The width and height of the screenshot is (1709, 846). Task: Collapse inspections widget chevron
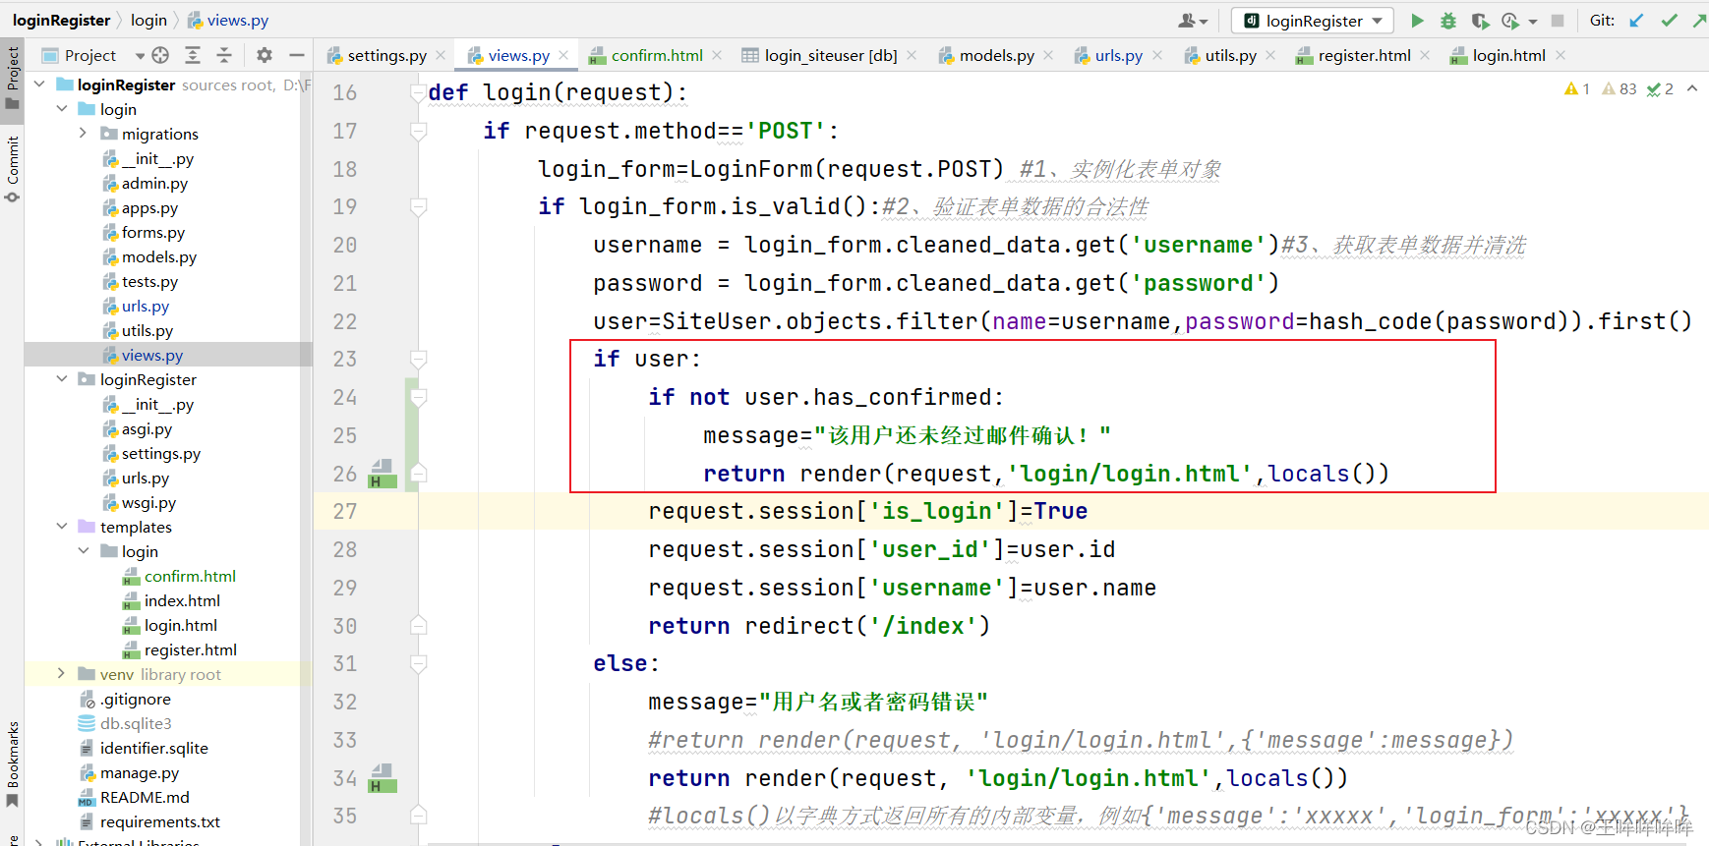tap(1692, 88)
